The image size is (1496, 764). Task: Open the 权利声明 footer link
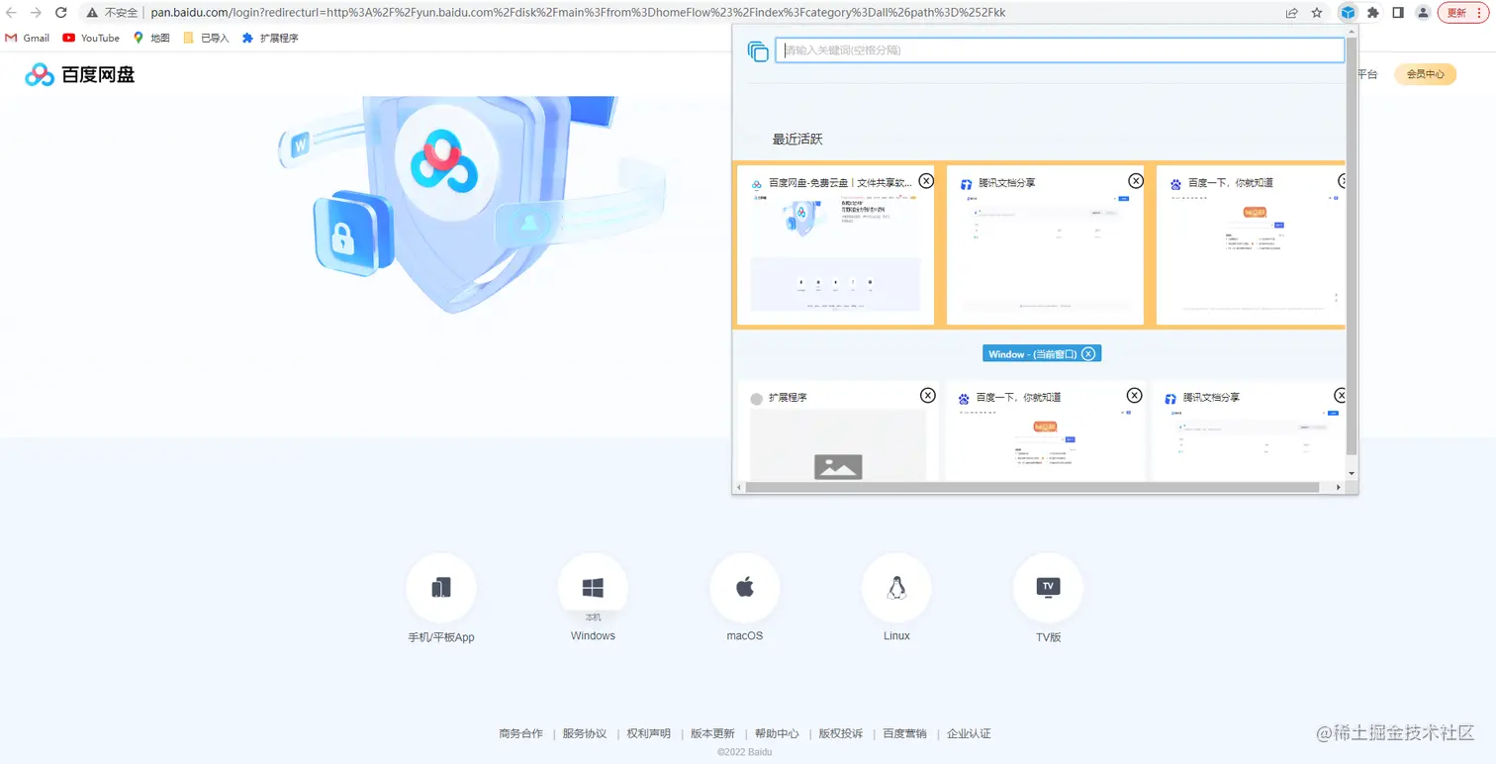pyautogui.click(x=649, y=733)
